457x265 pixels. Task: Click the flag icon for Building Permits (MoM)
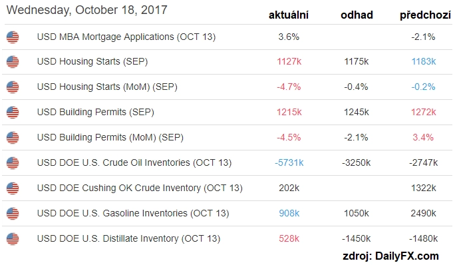(x=13, y=137)
